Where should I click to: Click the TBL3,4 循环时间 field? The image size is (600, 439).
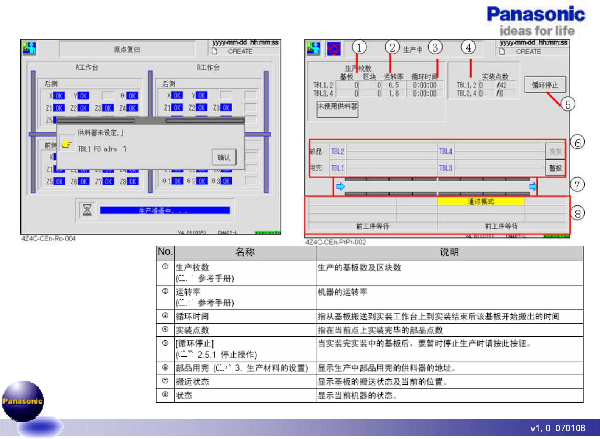point(424,93)
